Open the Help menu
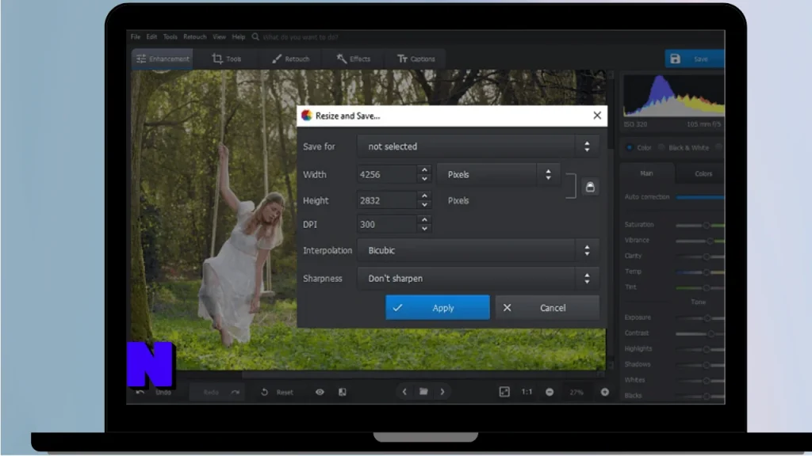The width and height of the screenshot is (812, 456). pyautogui.click(x=239, y=37)
